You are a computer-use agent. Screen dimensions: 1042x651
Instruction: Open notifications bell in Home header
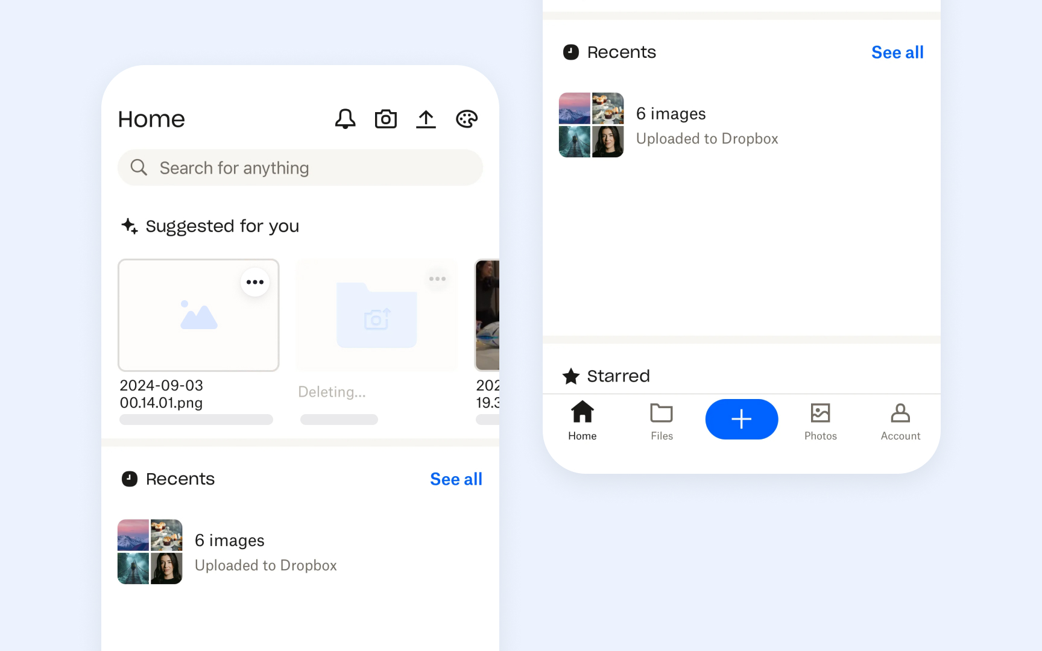[x=346, y=119]
